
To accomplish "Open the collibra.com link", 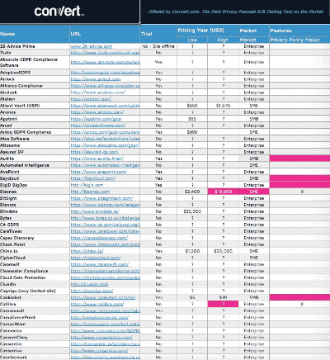I will pyautogui.click(x=97, y=304).
